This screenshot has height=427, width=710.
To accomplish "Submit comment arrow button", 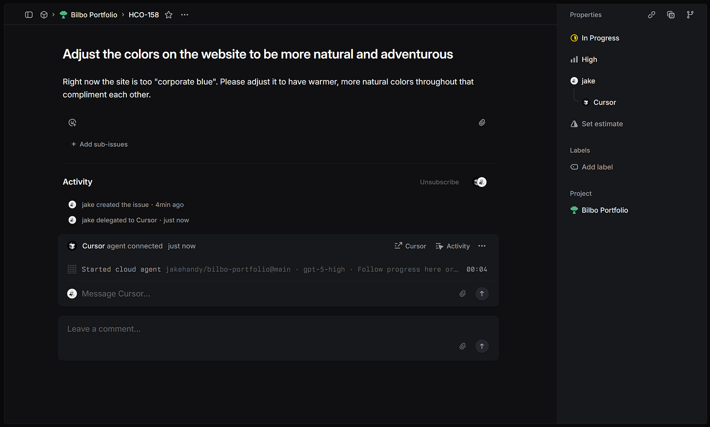I will [482, 346].
